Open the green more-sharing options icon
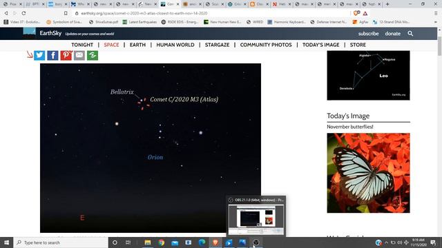This screenshot has width=442, height=248. coord(93,55)
